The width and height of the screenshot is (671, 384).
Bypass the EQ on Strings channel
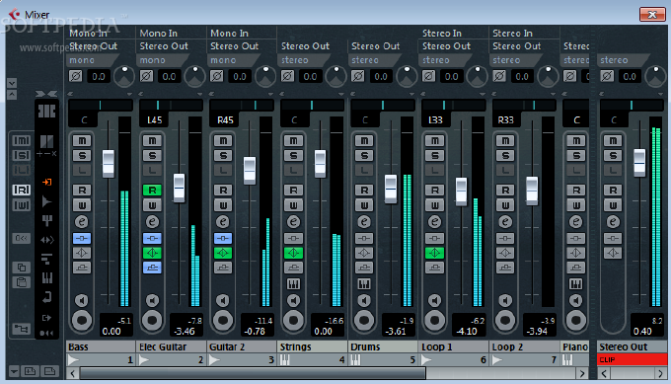(x=294, y=253)
